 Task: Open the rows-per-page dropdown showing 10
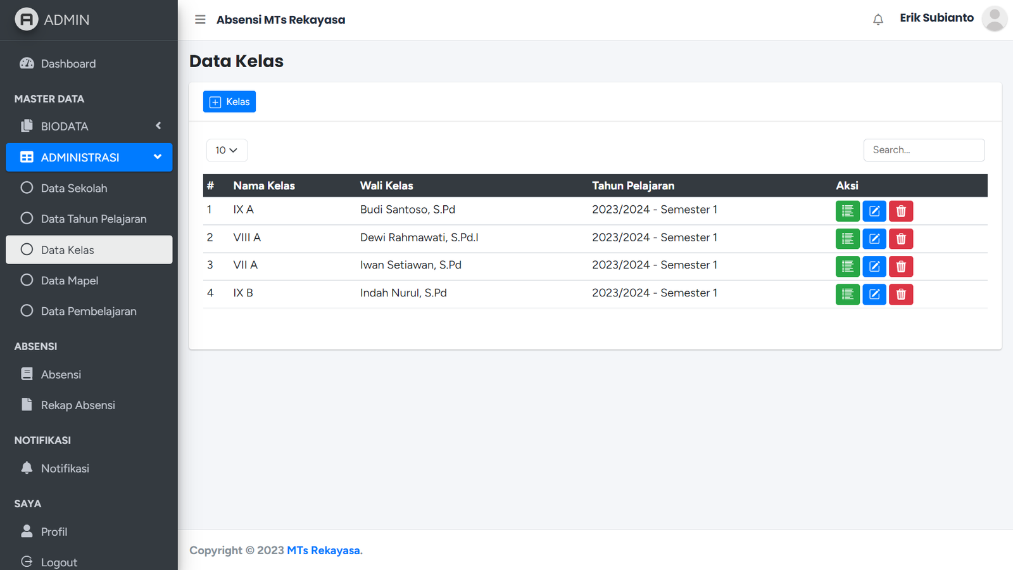[227, 150]
